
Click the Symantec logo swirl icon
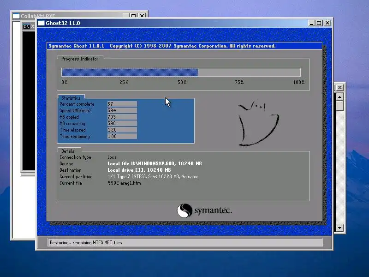point(184,211)
